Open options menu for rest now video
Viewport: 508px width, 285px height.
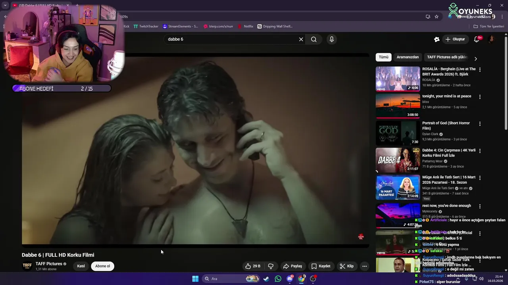480,206
